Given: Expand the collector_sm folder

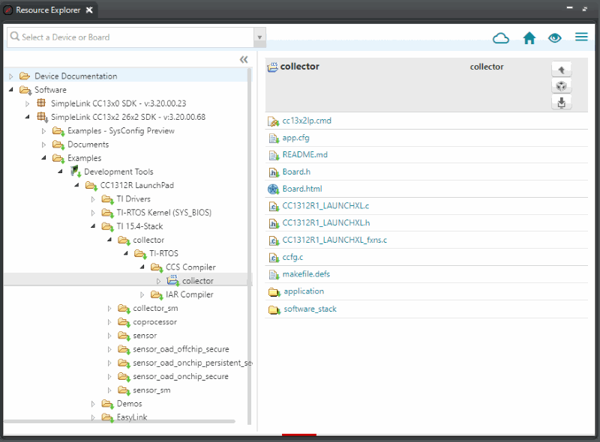Looking at the screenshot, I should [x=110, y=308].
